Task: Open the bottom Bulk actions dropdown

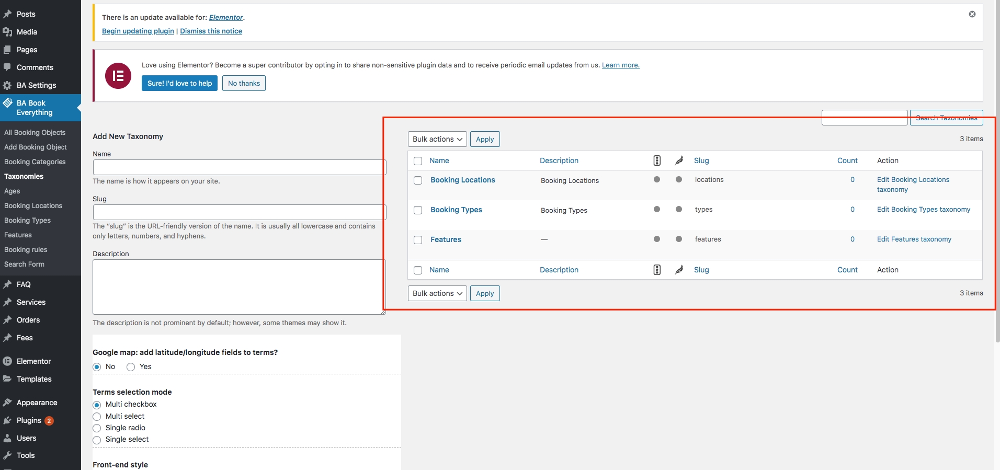Action: (437, 293)
